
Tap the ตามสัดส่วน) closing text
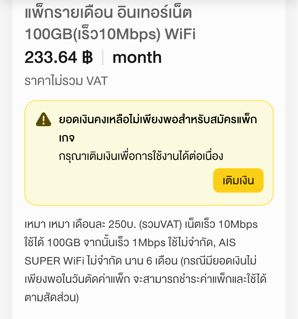[x=52, y=297]
